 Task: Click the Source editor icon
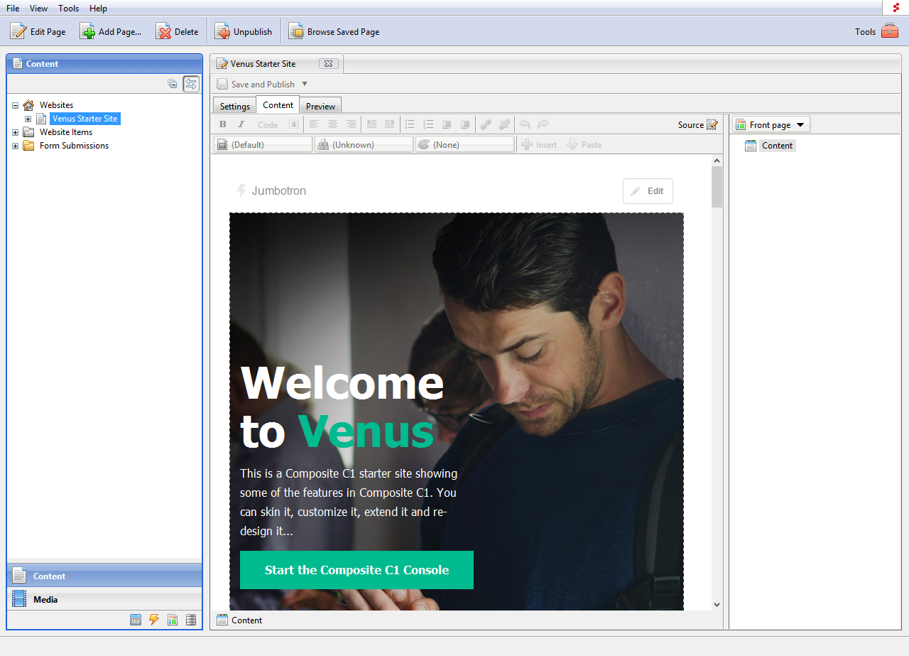712,125
